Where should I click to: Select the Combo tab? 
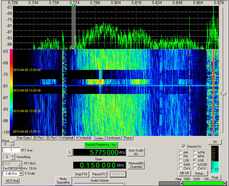99,138
